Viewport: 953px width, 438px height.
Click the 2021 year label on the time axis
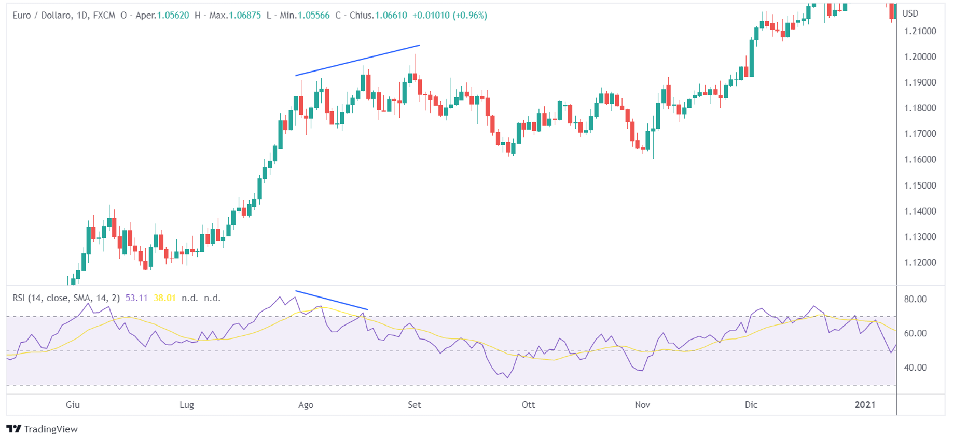[865, 405]
